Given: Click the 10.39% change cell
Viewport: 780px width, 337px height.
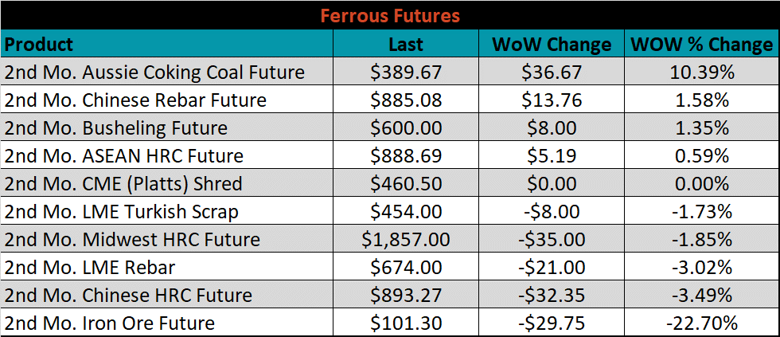Looking at the screenshot, I should click(x=702, y=72).
